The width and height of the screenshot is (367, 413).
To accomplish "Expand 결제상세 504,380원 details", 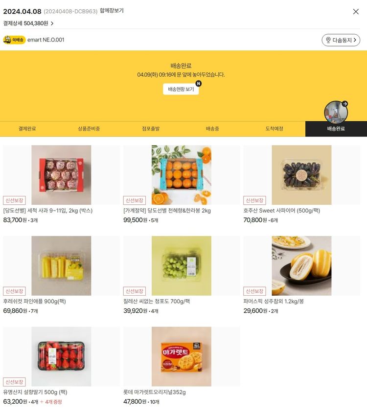I will coord(28,23).
